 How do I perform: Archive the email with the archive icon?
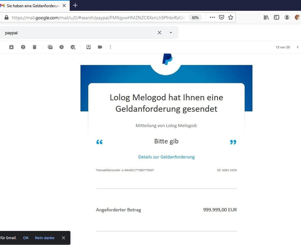[11, 47]
